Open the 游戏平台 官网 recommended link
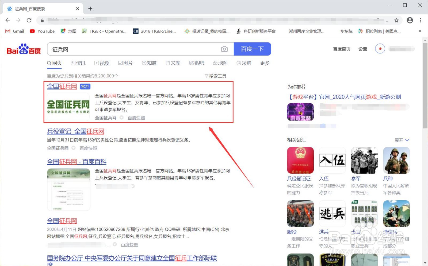 point(344,97)
